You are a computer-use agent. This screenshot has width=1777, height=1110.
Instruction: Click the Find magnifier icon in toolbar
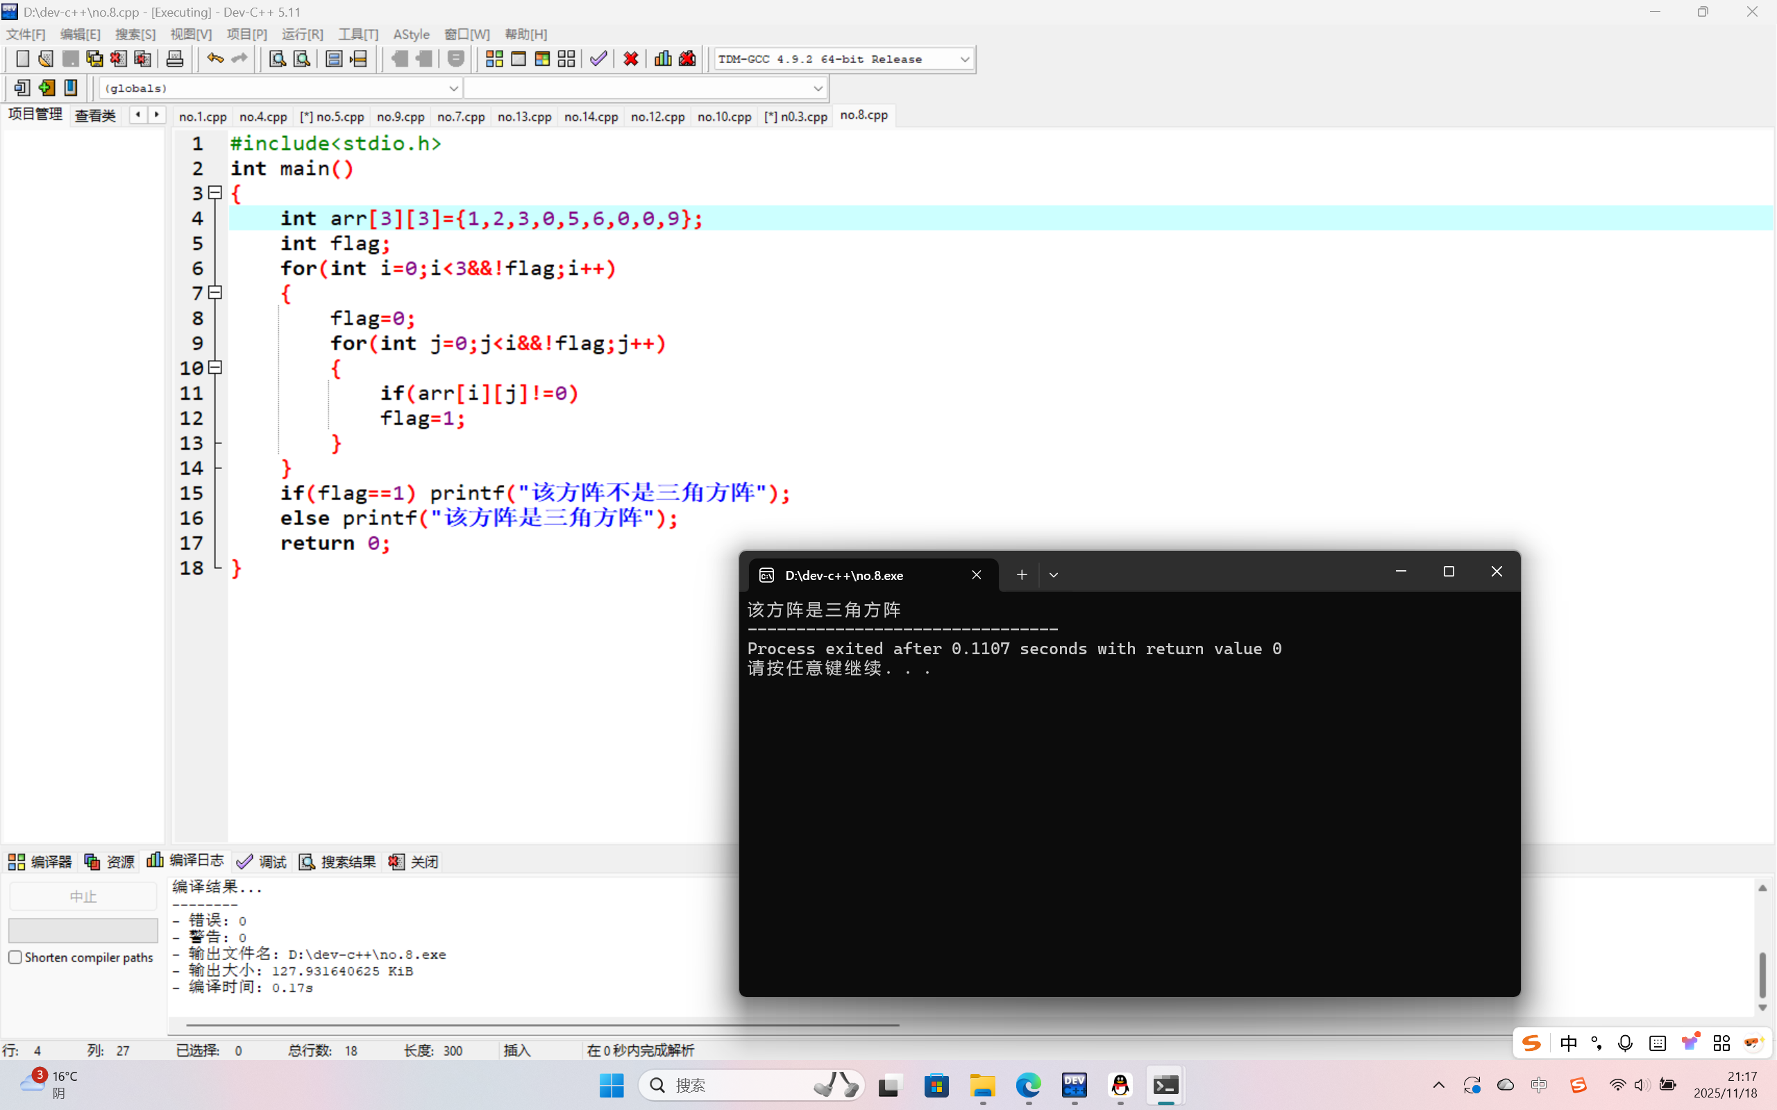click(x=277, y=59)
